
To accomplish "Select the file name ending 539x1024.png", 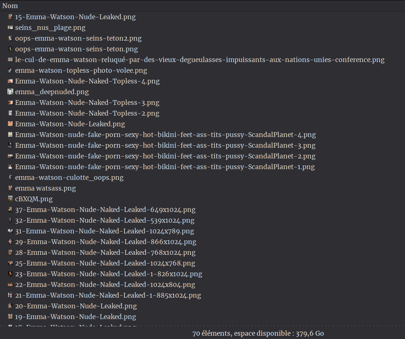I will point(104,220).
